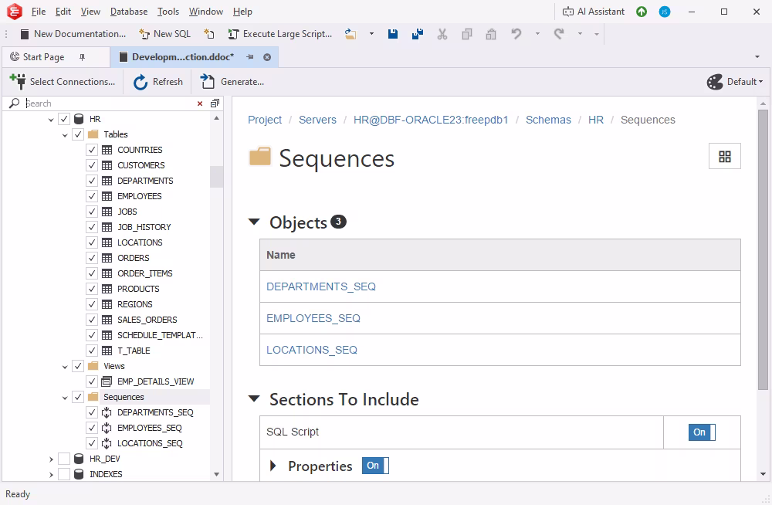Clear the search with red X
772x505 pixels.
click(x=200, y=103)
